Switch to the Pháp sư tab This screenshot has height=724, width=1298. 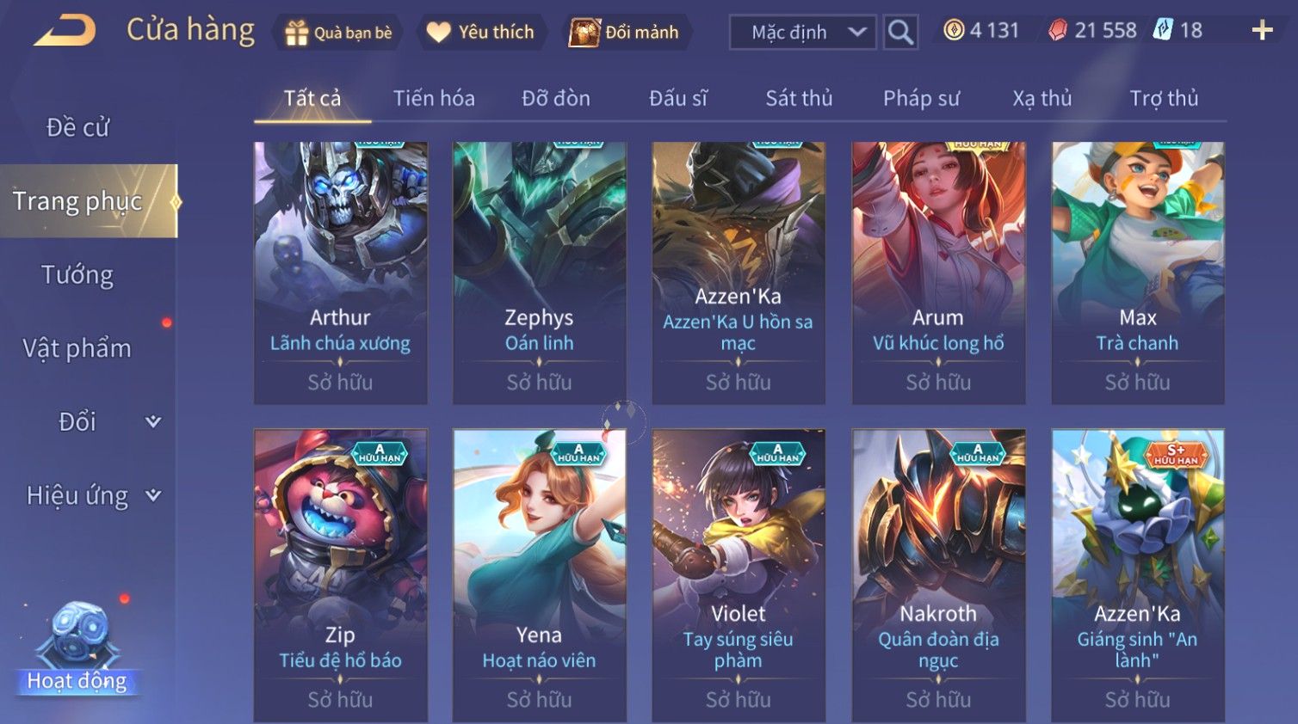coord(921,98)
